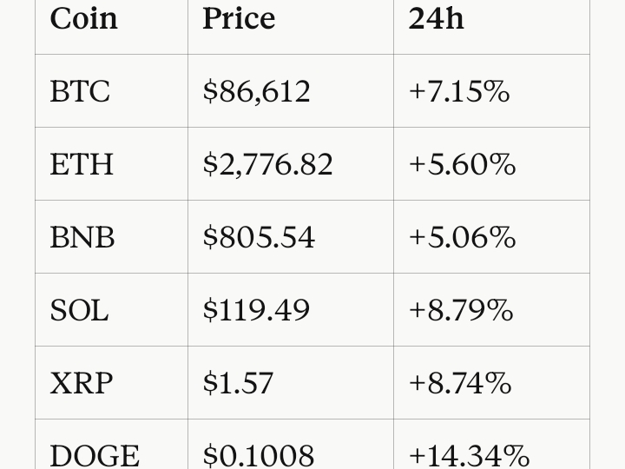
Task: Click the $805.54 price value
Action: coord(259,237)
